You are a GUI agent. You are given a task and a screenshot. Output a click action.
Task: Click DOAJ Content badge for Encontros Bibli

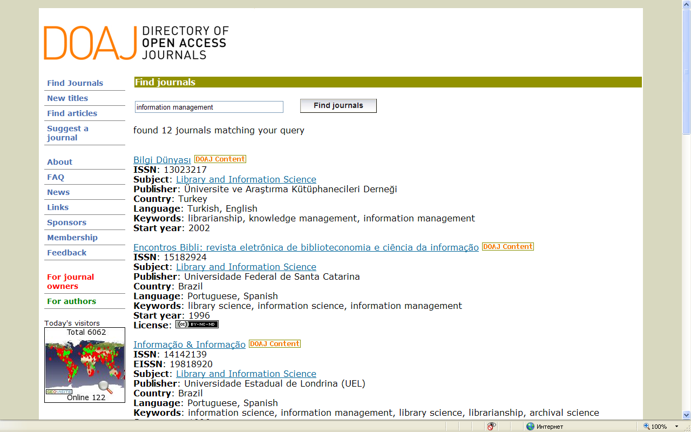pos(508,247)
